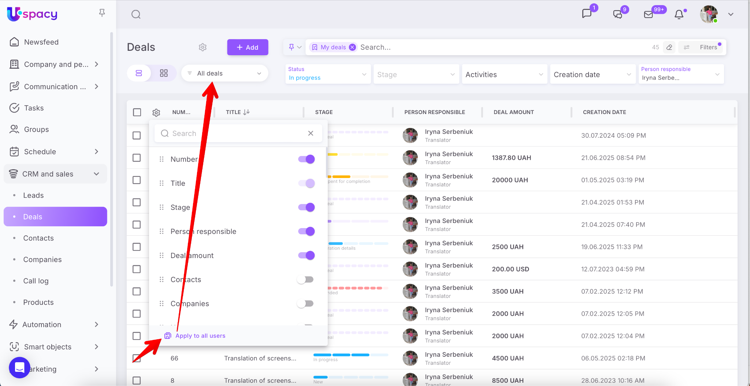Open Deals settings gear next to title

(x=203, y=47)
